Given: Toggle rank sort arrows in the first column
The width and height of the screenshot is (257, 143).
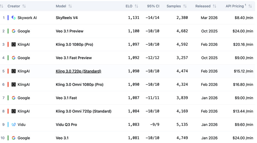Looking at the screenshot, I should 2,6.
